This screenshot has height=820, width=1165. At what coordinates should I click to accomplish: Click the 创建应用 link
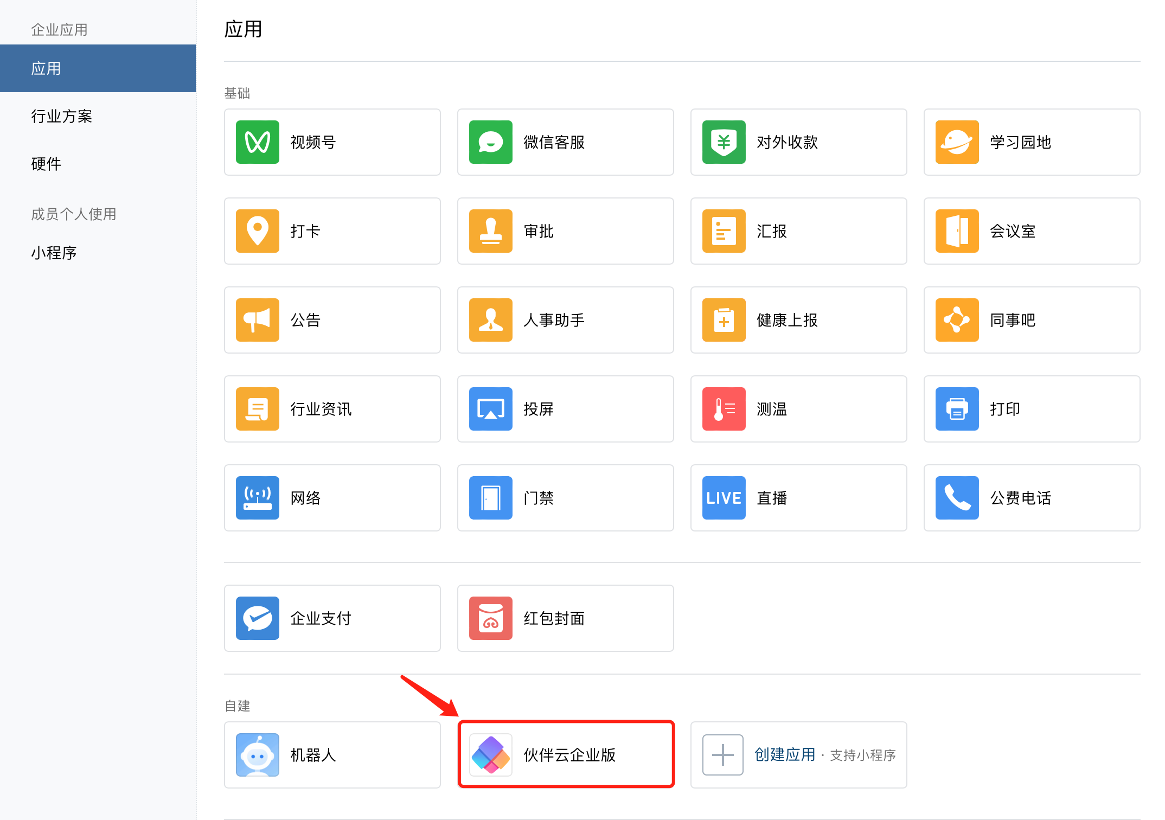(785, 755)
